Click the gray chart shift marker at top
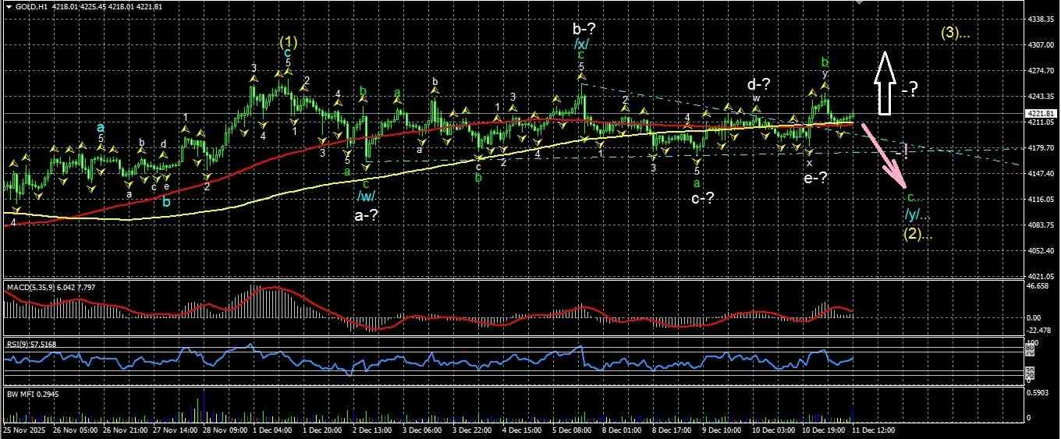The image size is (1061, 439). [861, 3]
